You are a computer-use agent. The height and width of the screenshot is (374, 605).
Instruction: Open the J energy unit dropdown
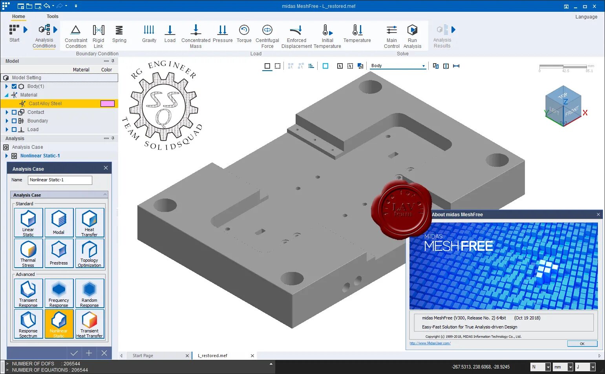593,367
